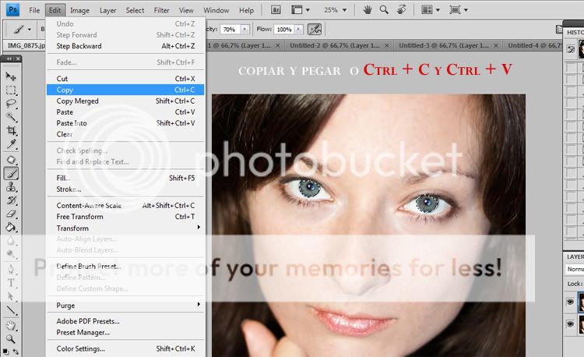Select the History Brush tool

point(11,200)
